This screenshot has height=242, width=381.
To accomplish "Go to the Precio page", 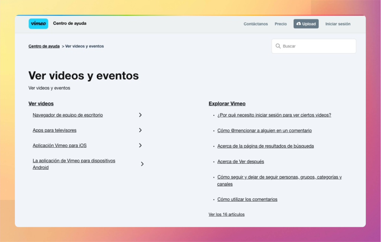I will (281, 24).
